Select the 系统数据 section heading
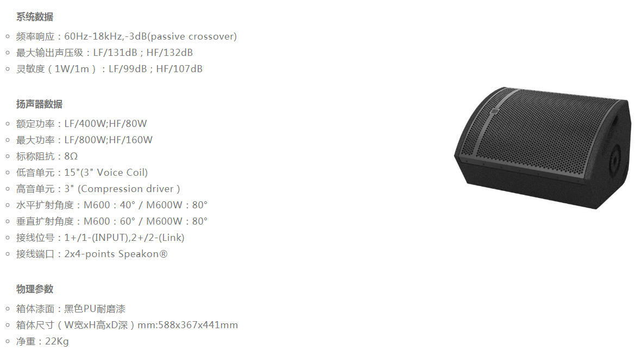The height and width of the screenshot is (351, 636). pos(35,17)
